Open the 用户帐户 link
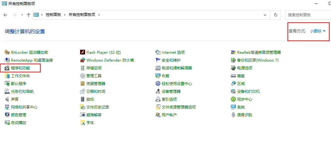Viewport: 331px width, 161px height. coord(169,115)
